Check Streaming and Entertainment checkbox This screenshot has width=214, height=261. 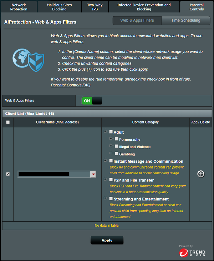(111, 199)
